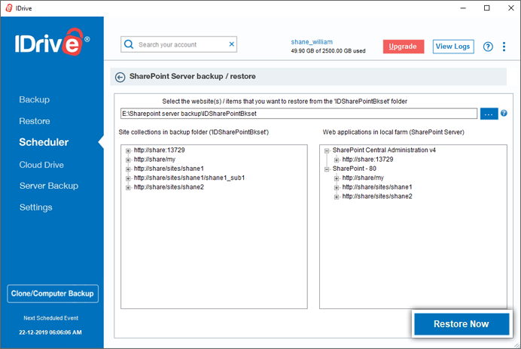Screen dimensions: 521x349
Task: Click the 22-12-2019 06:06:06 AM timestamp
Action: tap(50, 332)
